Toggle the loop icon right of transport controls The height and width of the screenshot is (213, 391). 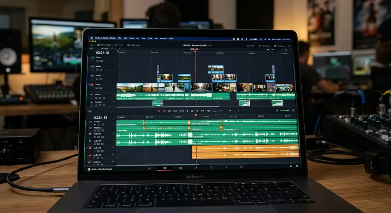tap(214, 111)
